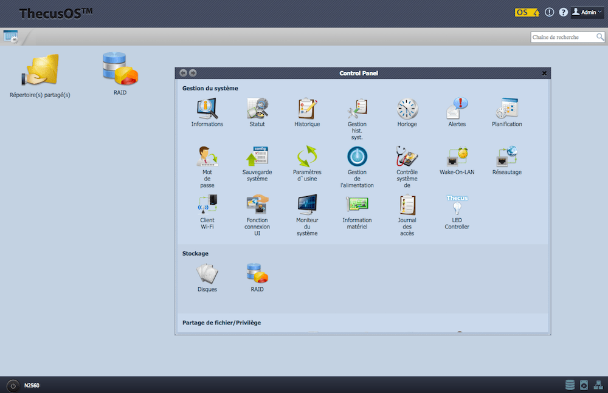Go back in Control Panel
The height and width of the screenshot is (393, 608).
(x=183, y=73)
